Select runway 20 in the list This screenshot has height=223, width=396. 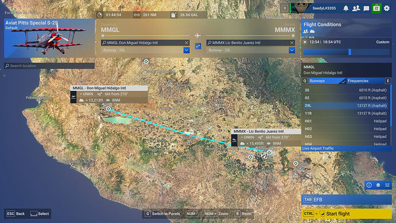(345, 90)
